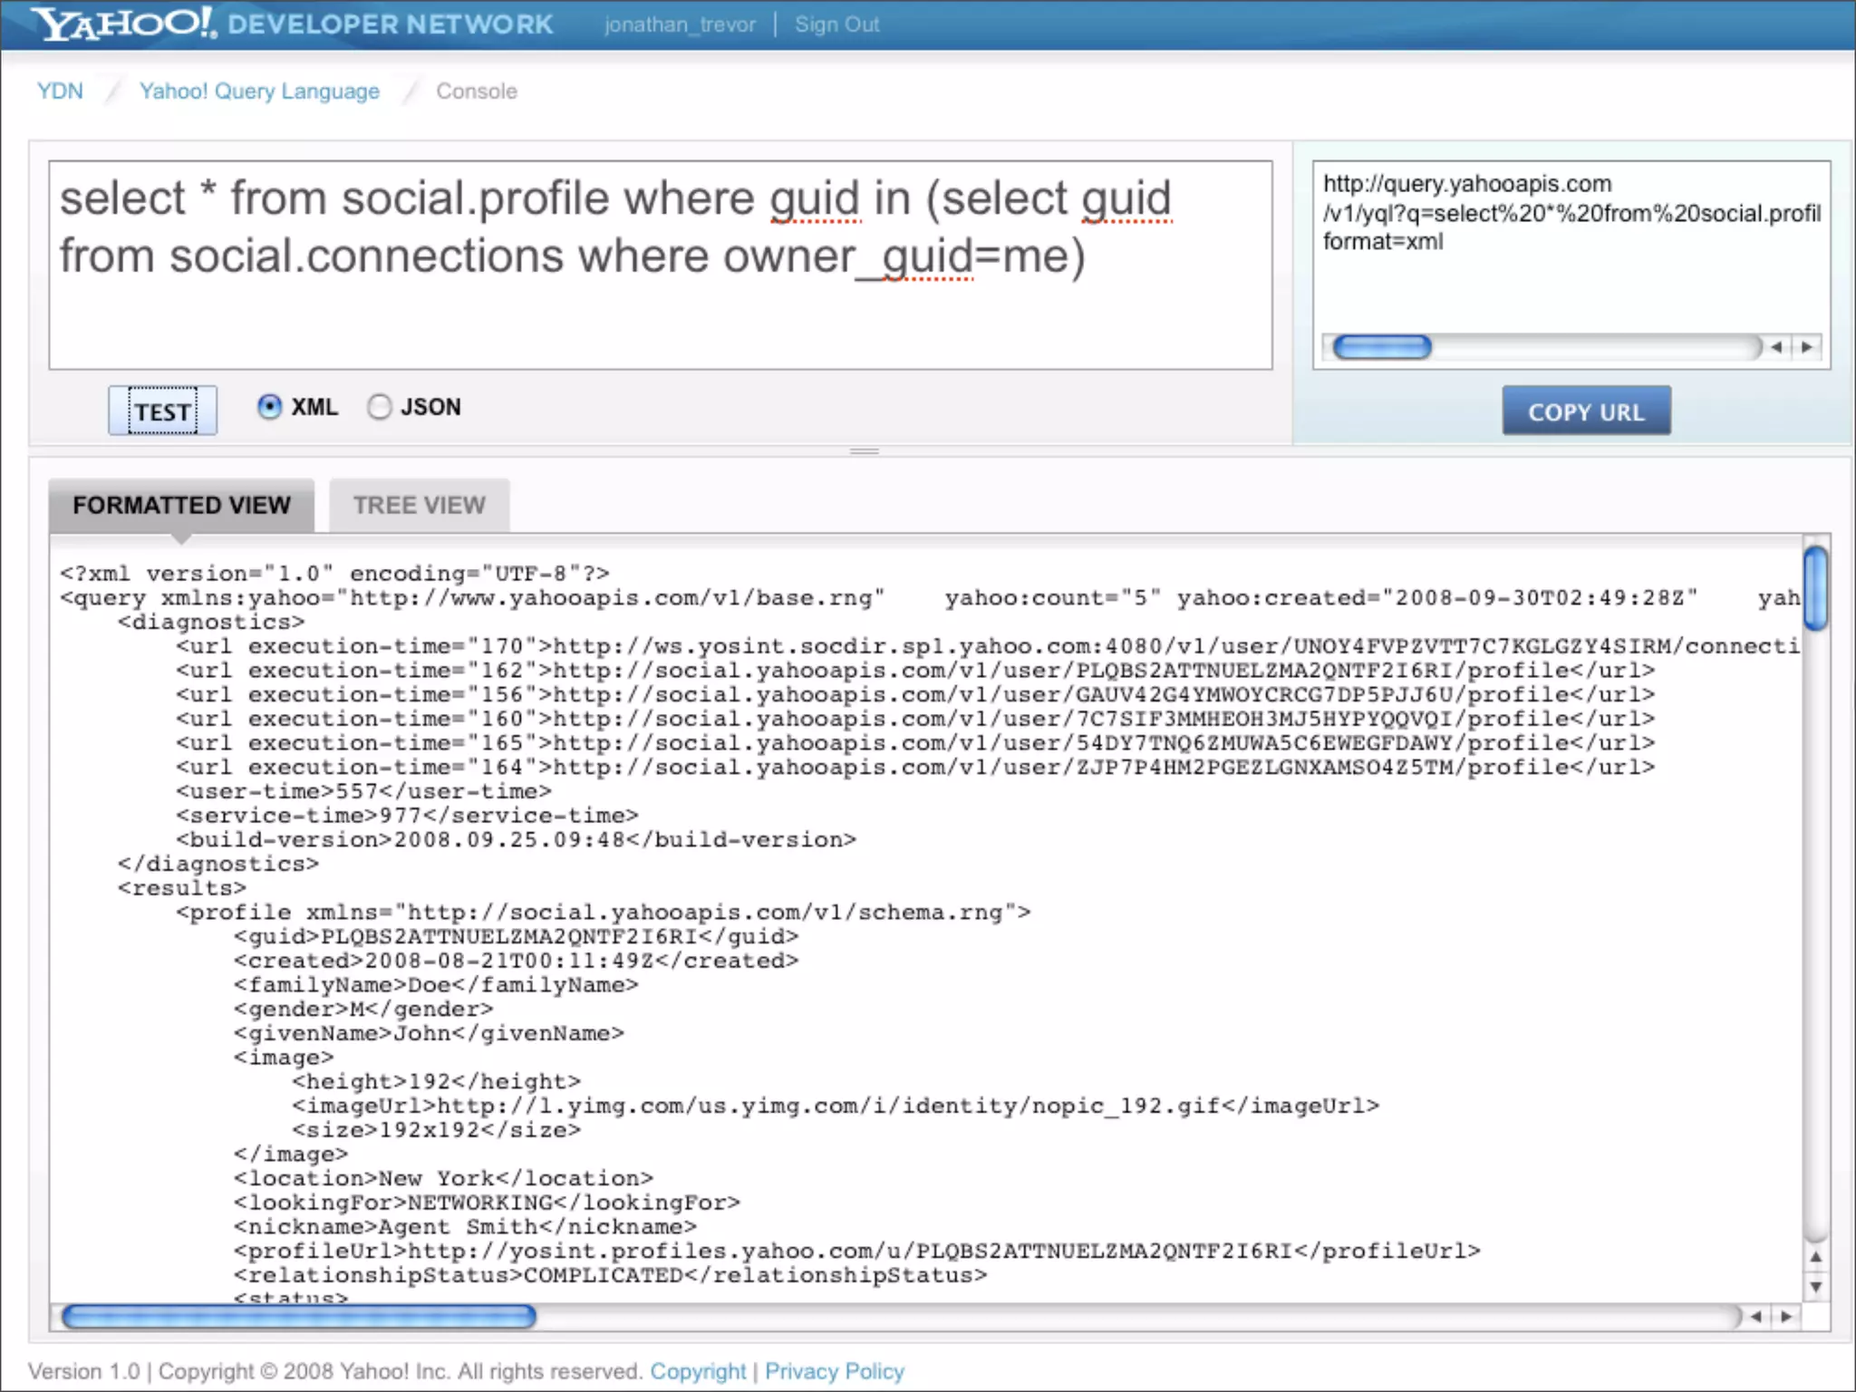Click the COPY URL button
The width and height of the screenshot is (1856, 1392).
pyautogui.click(x=1586, y=411)
